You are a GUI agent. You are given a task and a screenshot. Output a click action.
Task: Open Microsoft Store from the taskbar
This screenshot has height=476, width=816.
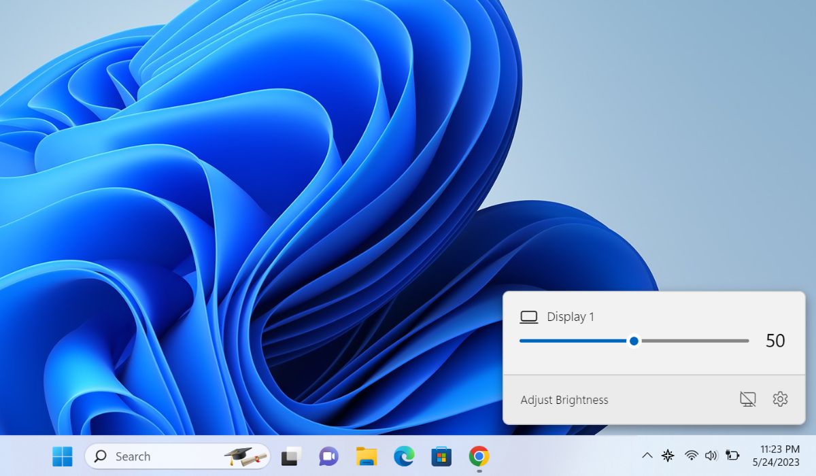(x=441, y=456)
